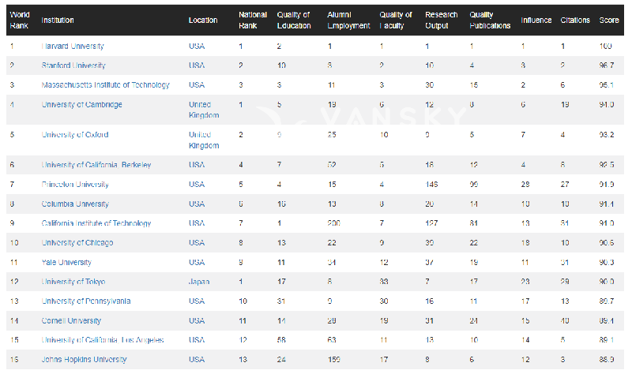Click the Japan location for University of Tokyo
The height and width of the screenshot is (374, 632).
click(x=199, y=282)
